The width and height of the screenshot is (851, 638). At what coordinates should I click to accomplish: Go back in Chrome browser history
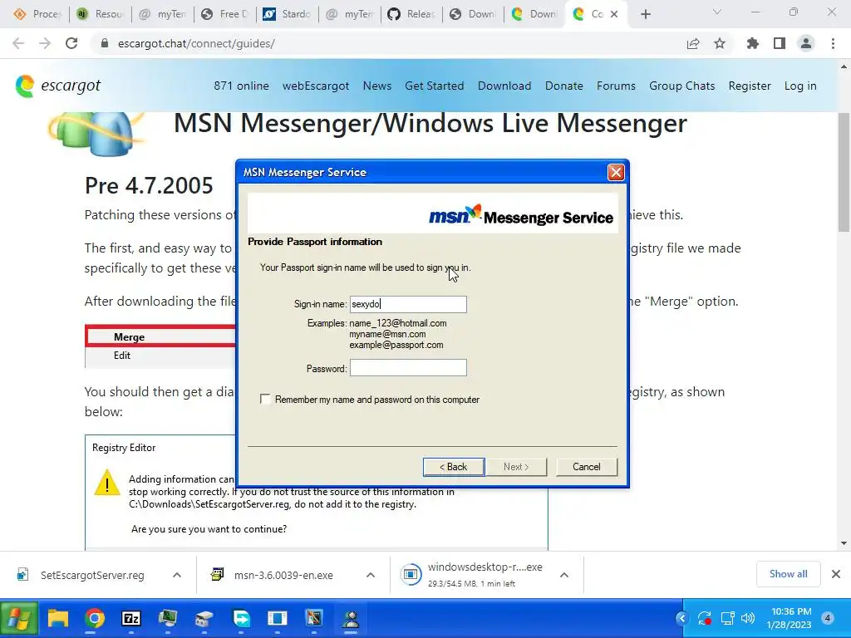(18, 43)
